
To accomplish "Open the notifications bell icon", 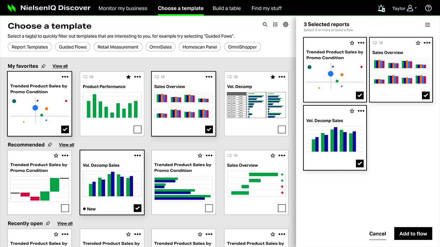I will point(381,8).
